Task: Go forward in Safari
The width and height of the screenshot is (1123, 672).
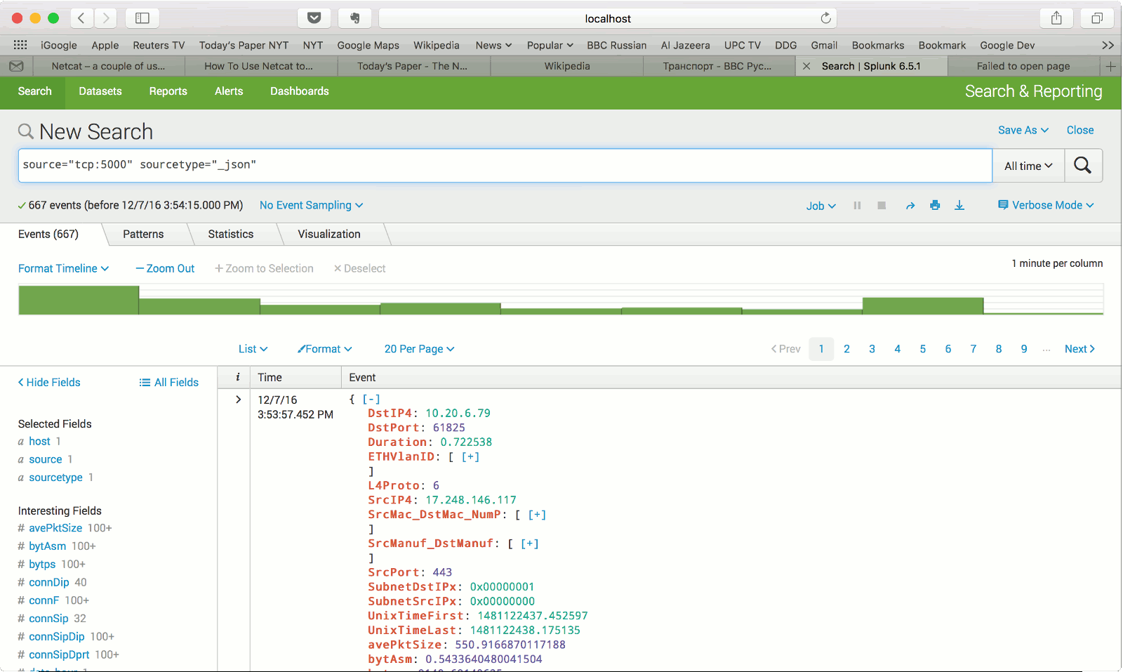Action: [x=106, y=18]
